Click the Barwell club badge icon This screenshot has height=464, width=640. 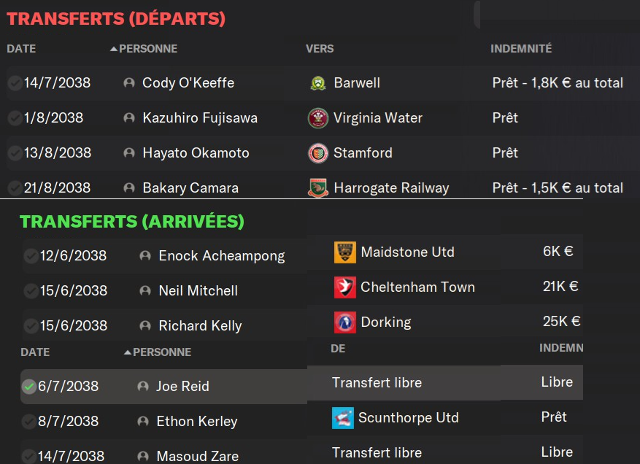[317, 83]
